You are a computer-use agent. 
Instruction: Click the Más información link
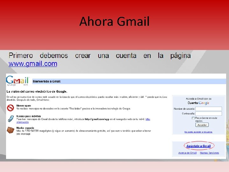pyautogui.click(x=148, y=119)
